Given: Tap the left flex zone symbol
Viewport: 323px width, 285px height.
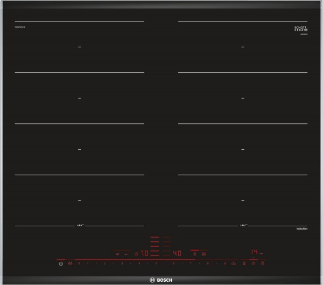Looking at the screenshot, I should (x=195, y=254).
